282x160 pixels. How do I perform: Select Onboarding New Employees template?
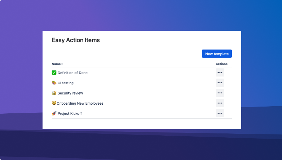(x=80, y=103)
